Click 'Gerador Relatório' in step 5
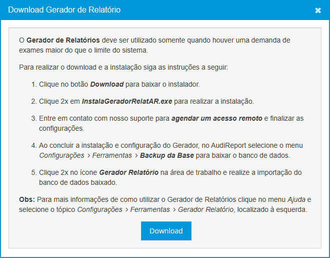 click(x=129, y=172)
